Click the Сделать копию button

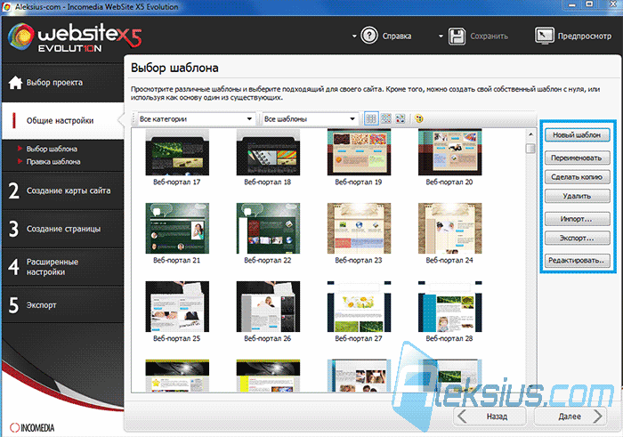click(577, 177)
